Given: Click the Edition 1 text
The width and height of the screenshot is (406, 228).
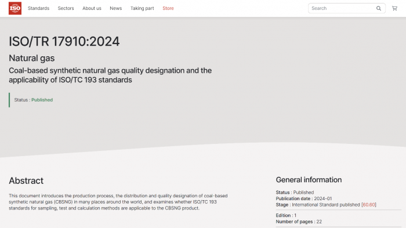Looking at the screenshot, I should click(x=286, y=215).
